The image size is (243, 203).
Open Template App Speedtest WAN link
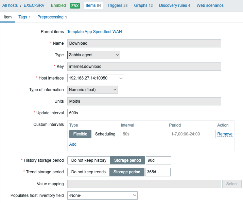(x=94, y=32)
